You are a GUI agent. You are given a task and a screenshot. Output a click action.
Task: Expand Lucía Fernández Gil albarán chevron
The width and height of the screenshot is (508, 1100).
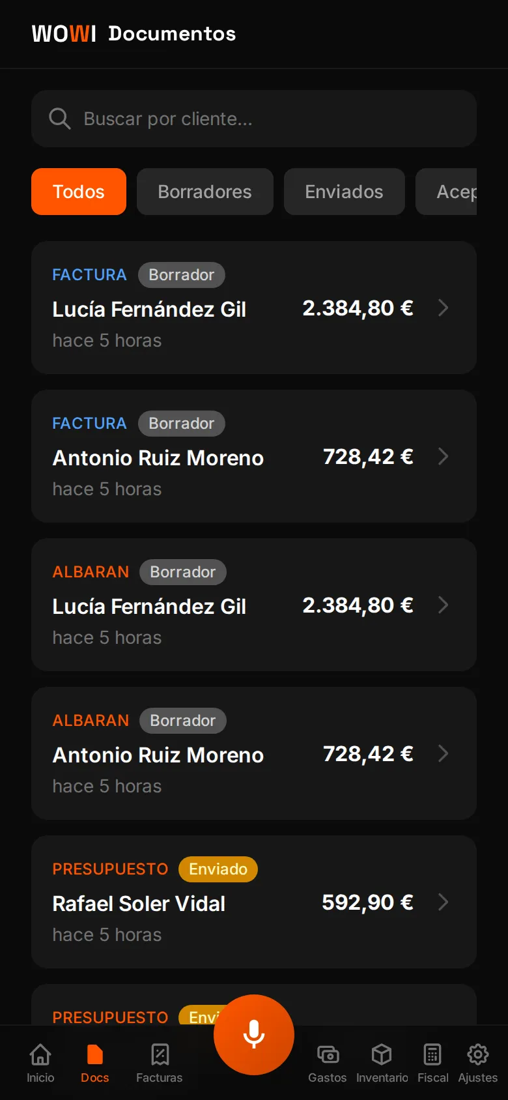click(444, 605)
